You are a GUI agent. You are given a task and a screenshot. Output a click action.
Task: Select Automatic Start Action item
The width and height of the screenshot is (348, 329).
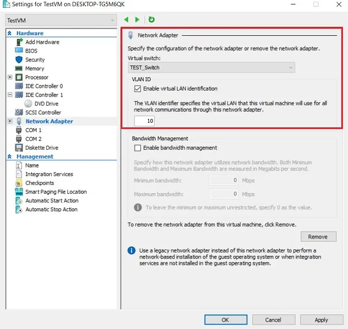pos(51,201)
